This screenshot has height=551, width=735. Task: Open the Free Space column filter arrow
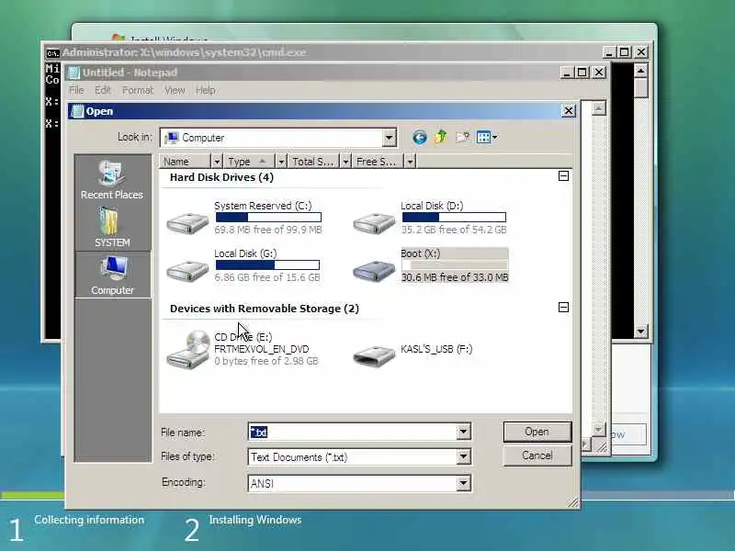[410, 162]
